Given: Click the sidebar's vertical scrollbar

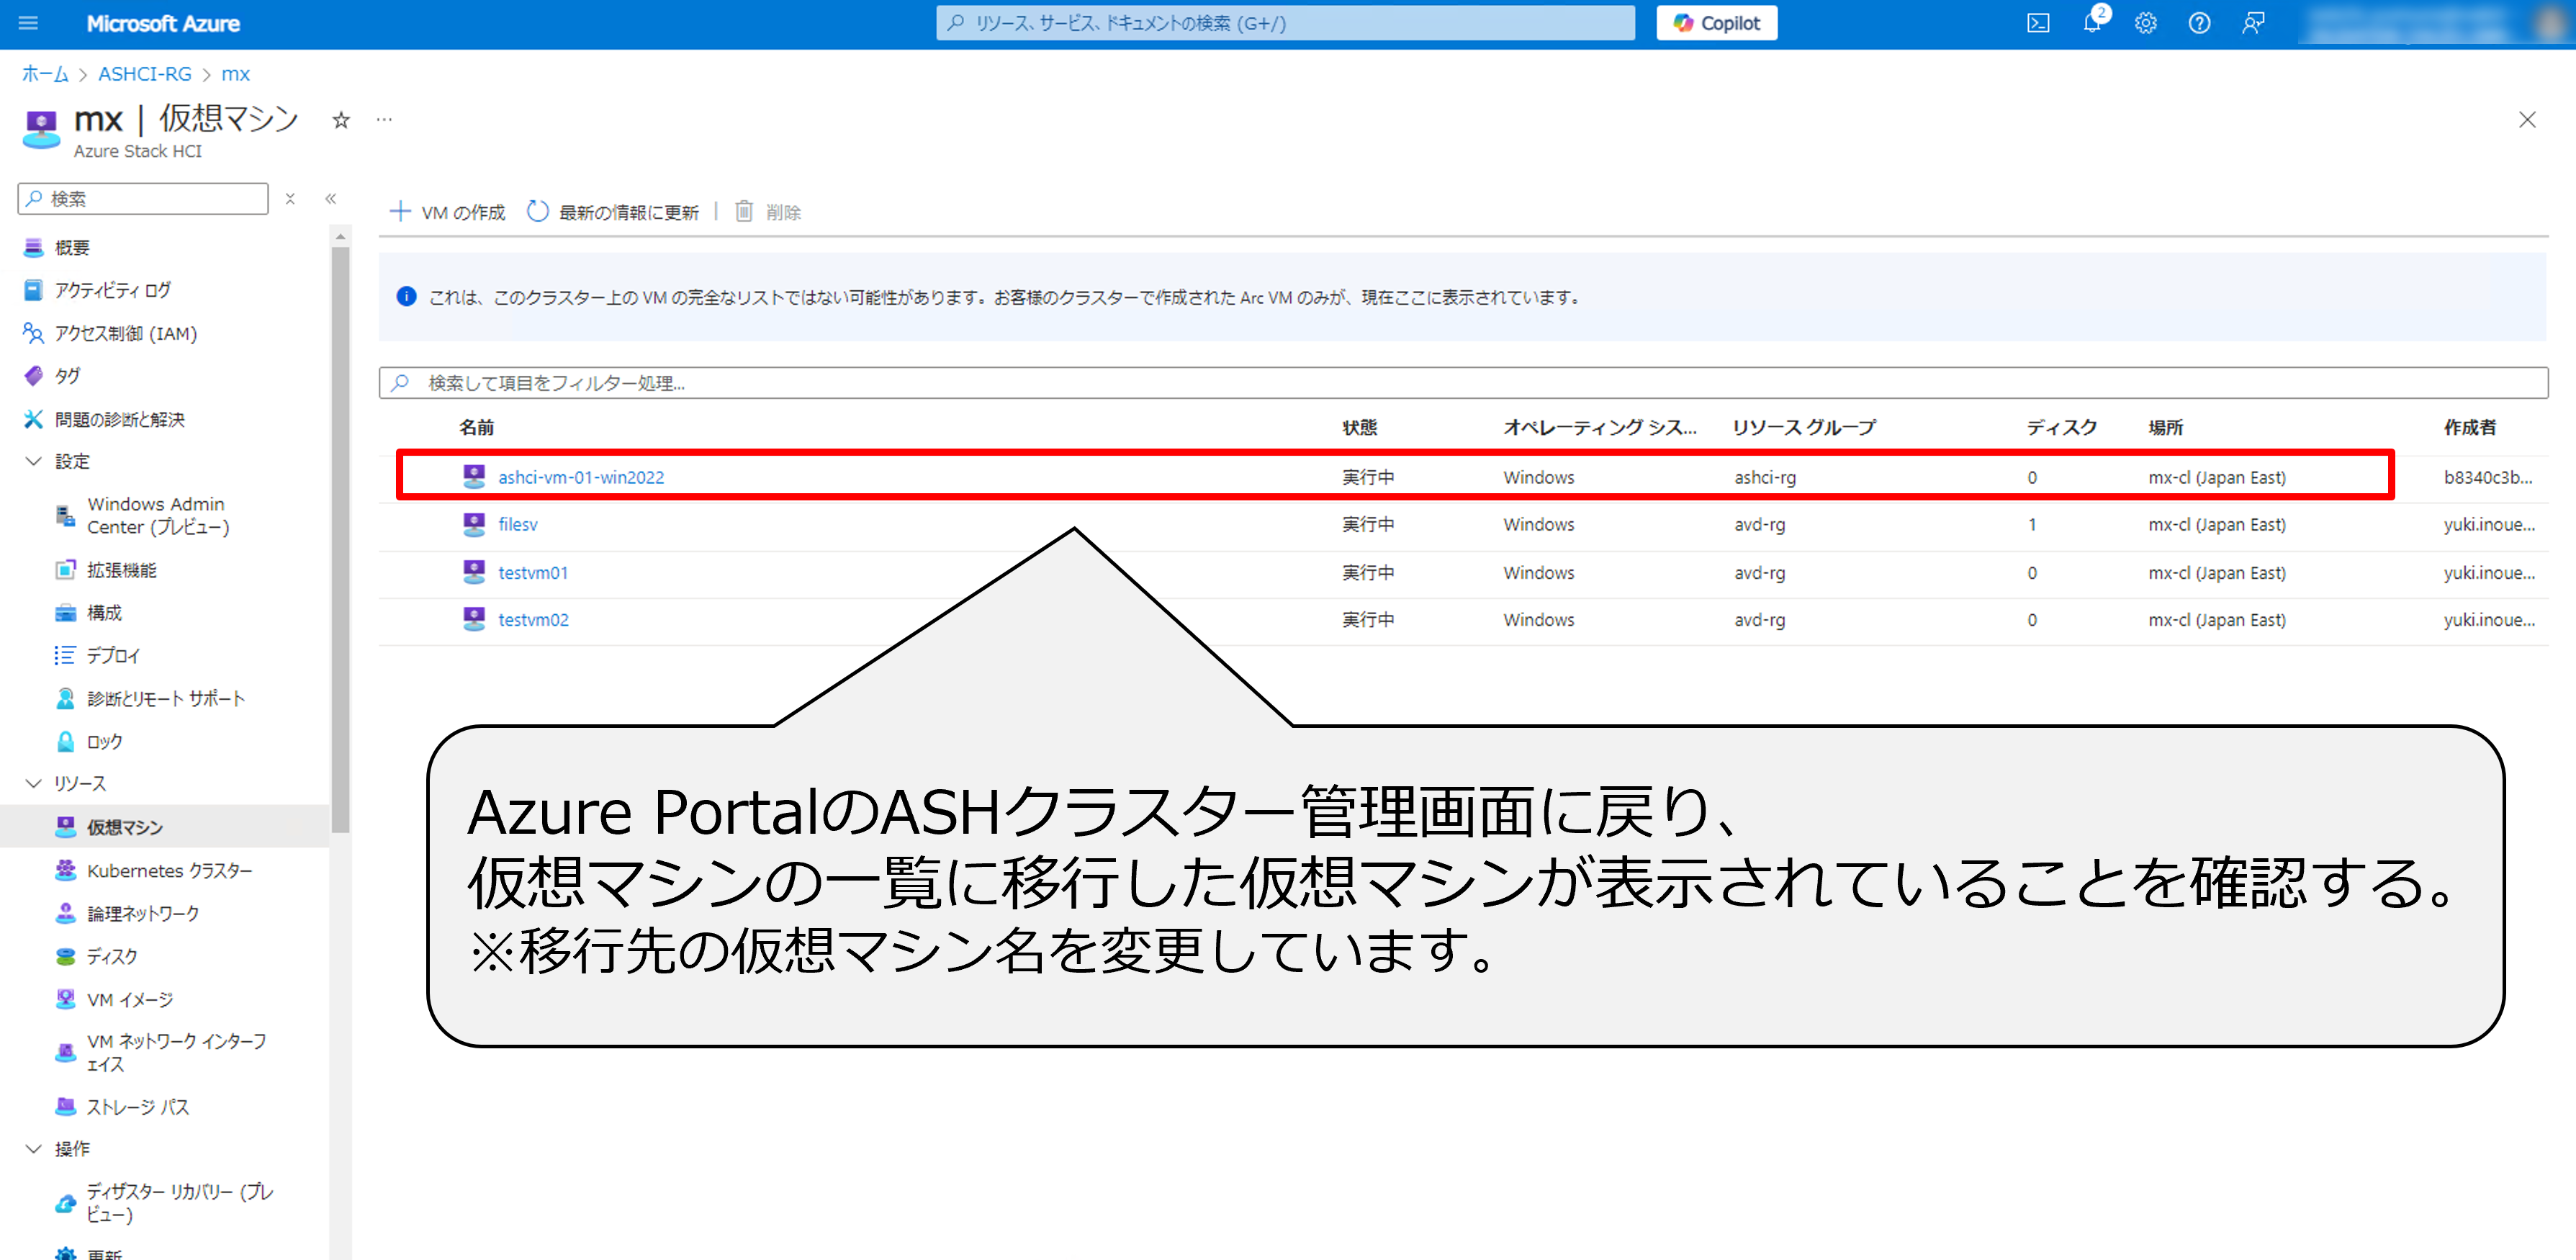Looking at the screenshot, I should [x=340, y=540].
